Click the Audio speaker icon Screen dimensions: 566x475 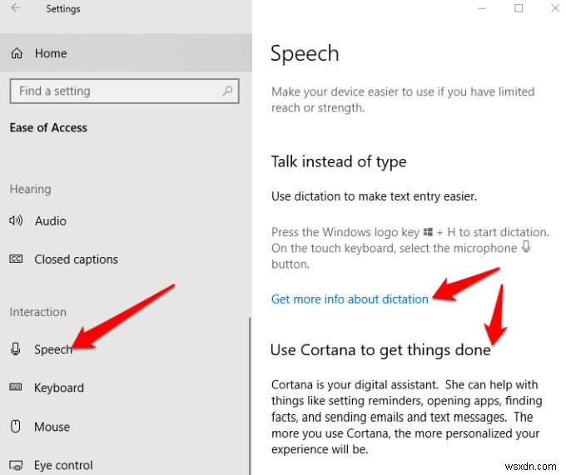(16, 220)
